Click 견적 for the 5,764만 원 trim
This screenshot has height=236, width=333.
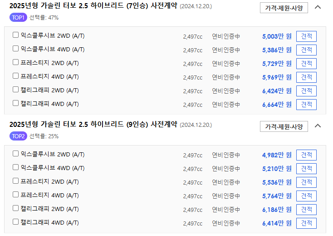(306, 196)
